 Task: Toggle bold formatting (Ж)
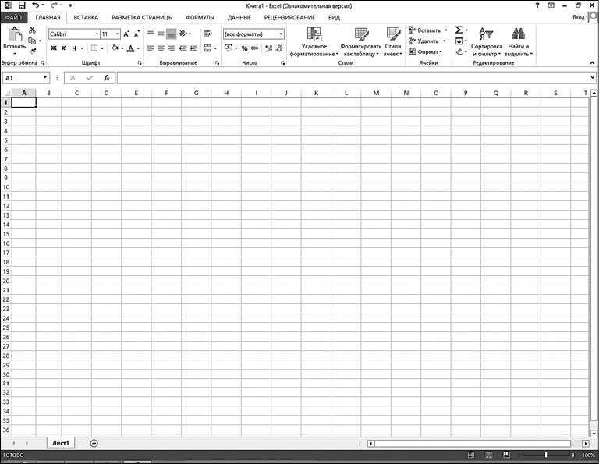tap(54, 48)
